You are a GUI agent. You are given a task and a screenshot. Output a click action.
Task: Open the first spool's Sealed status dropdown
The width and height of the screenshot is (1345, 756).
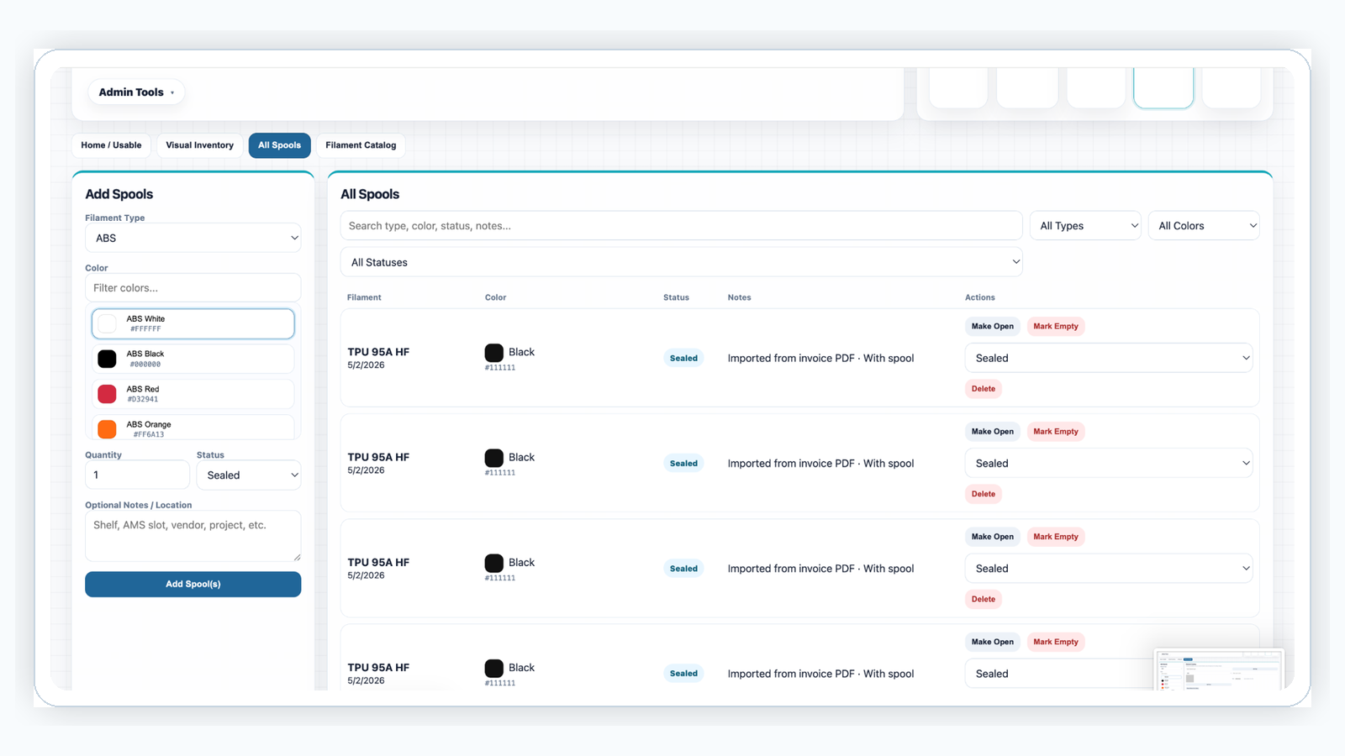1109,358
